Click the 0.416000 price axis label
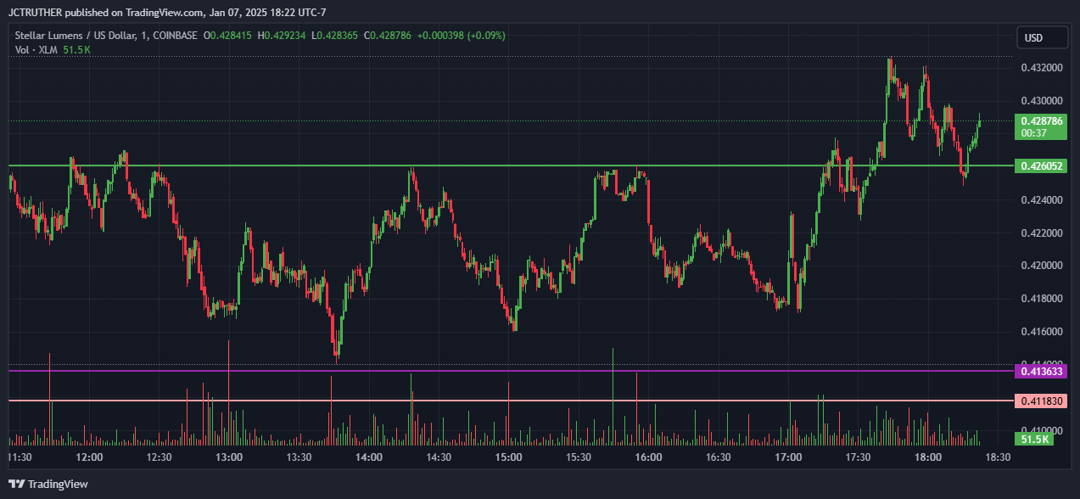Viewport: 1080px width, 499px height. [x=1041, y=331]
